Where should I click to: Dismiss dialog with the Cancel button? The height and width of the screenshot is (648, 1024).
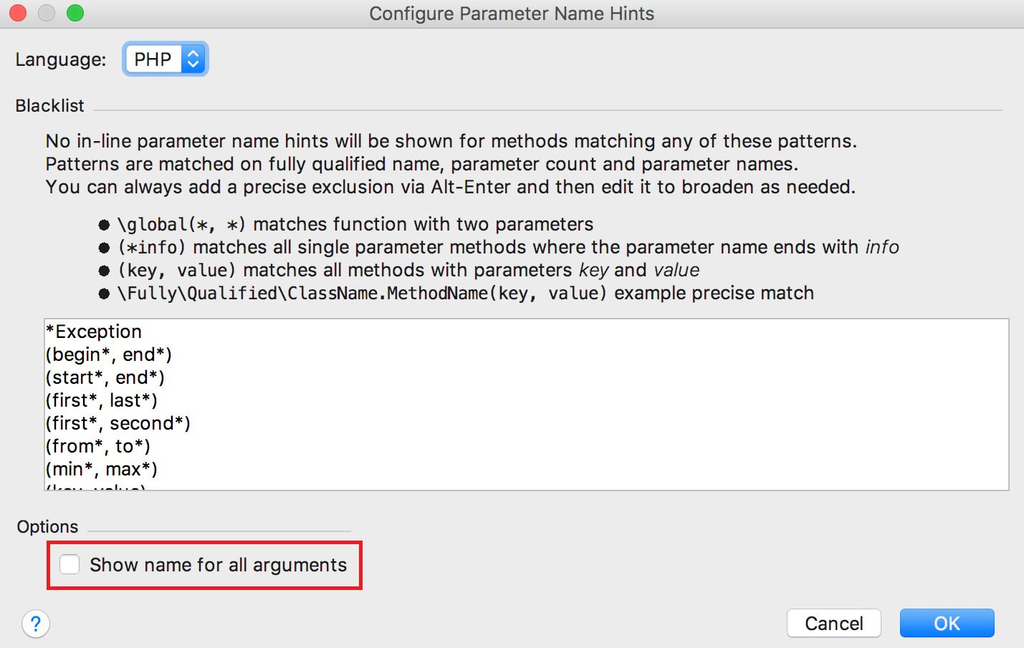[834, 623]
